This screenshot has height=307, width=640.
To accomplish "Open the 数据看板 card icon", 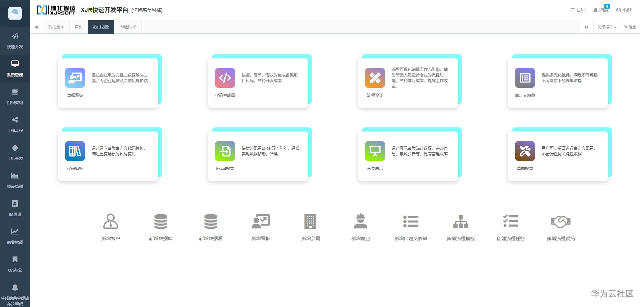I will [x=75, y=78].
